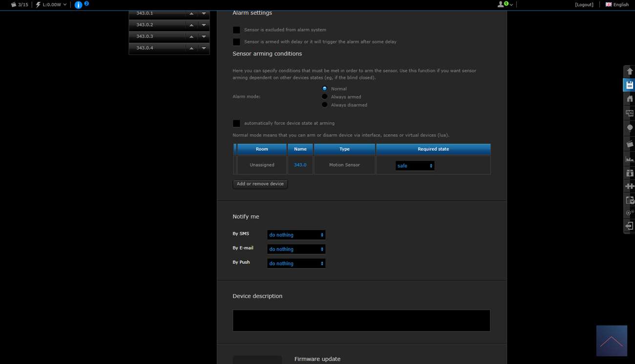Check 'automatically force device state at arming'

[x=236, y=123]
